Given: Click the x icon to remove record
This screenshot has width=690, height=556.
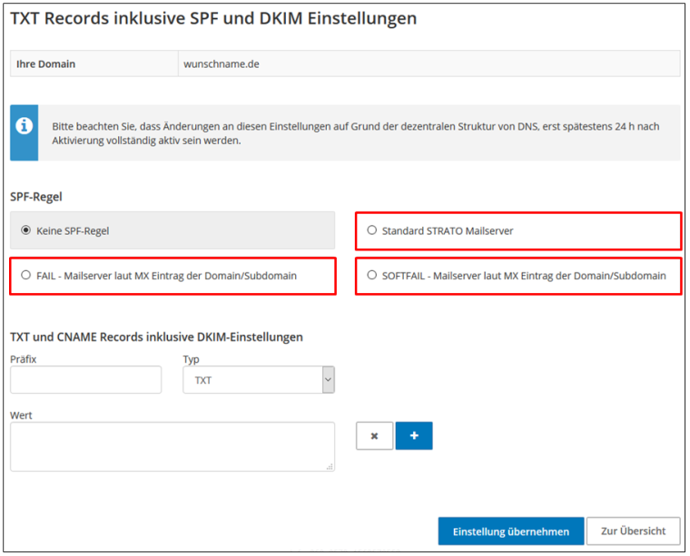Looking at the screenshot, I should 374,435.
